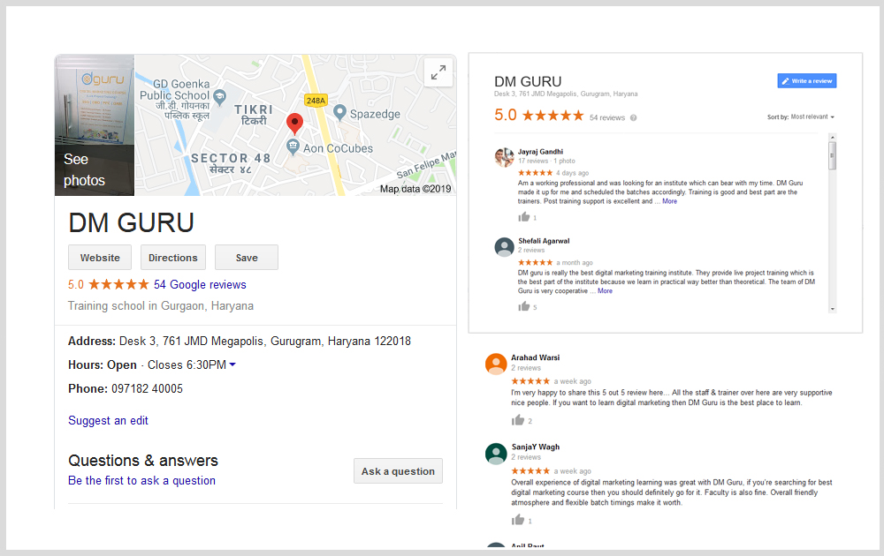Like Arahad Warsi's review thumbs up
Screen dimensions: 884x556
click(x=517, y=420)
